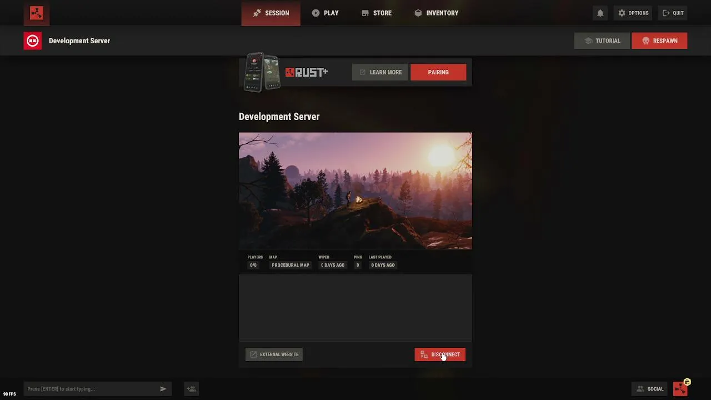This screenshot has width=711, height=400.
Task: Open the team members icon beside chat
Action: 191,389
